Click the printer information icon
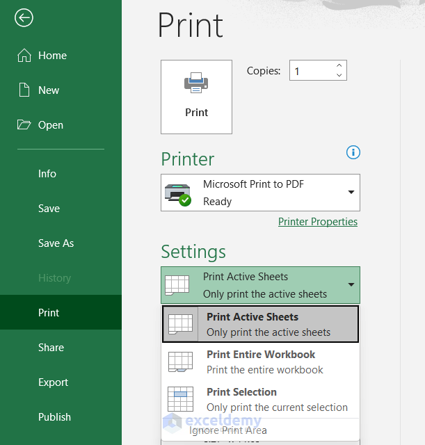The image size is (425, 445). 353,152
